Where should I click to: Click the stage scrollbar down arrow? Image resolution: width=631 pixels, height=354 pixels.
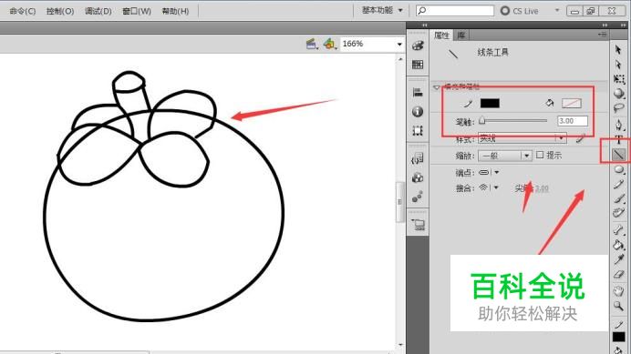400,344
